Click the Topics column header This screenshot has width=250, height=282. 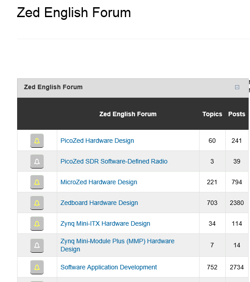pyautogui.click(x=212, y=114)
